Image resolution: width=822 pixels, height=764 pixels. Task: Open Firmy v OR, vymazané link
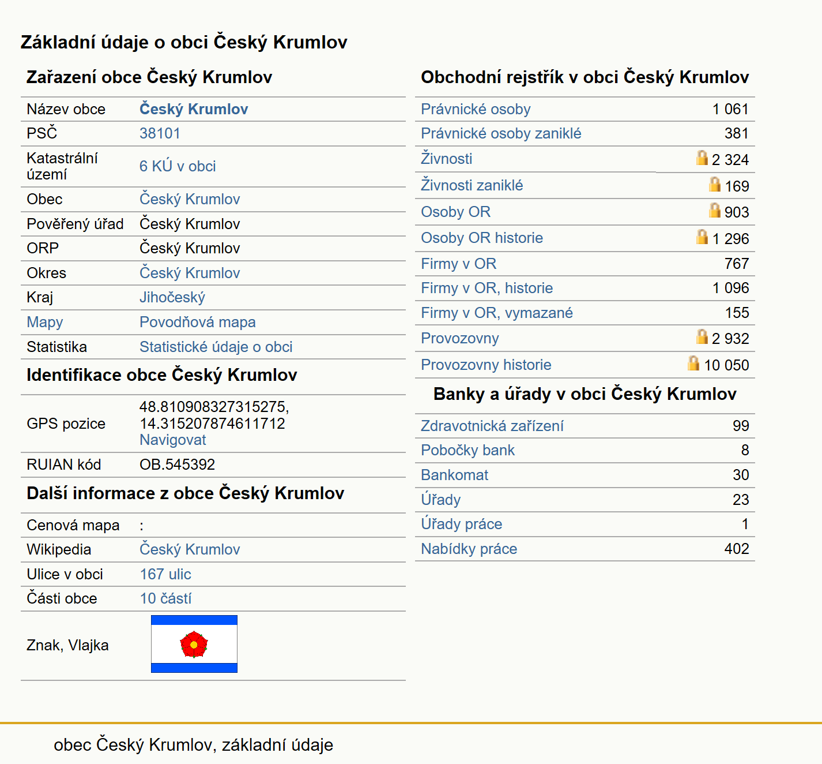[497, 313]
